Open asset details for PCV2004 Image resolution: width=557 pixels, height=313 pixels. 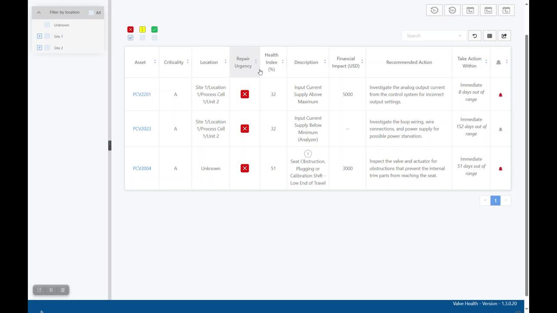(x=142, y=168)
